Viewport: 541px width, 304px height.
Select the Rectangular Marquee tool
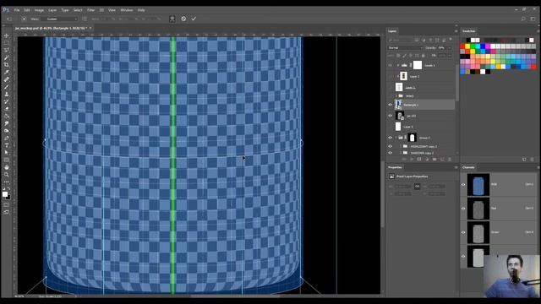coord(6,43)
